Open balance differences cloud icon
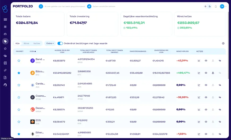 (89, 6)
